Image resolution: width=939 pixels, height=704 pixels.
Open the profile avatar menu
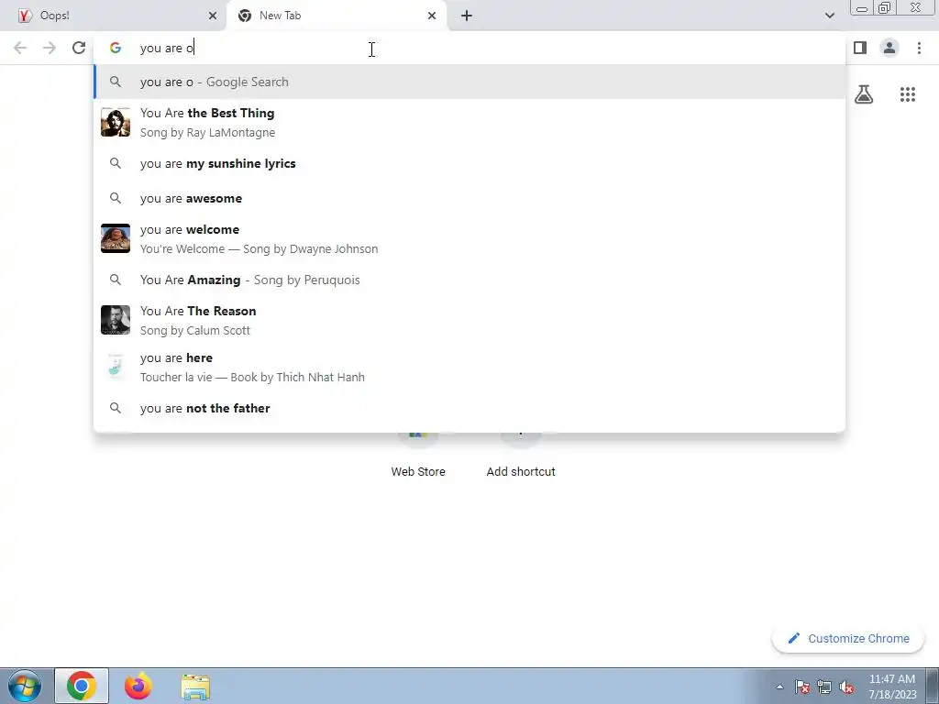pos(889,48)
